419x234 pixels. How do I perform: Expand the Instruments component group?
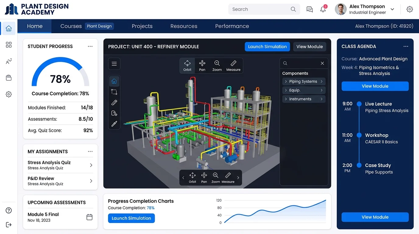pos(304,99)
